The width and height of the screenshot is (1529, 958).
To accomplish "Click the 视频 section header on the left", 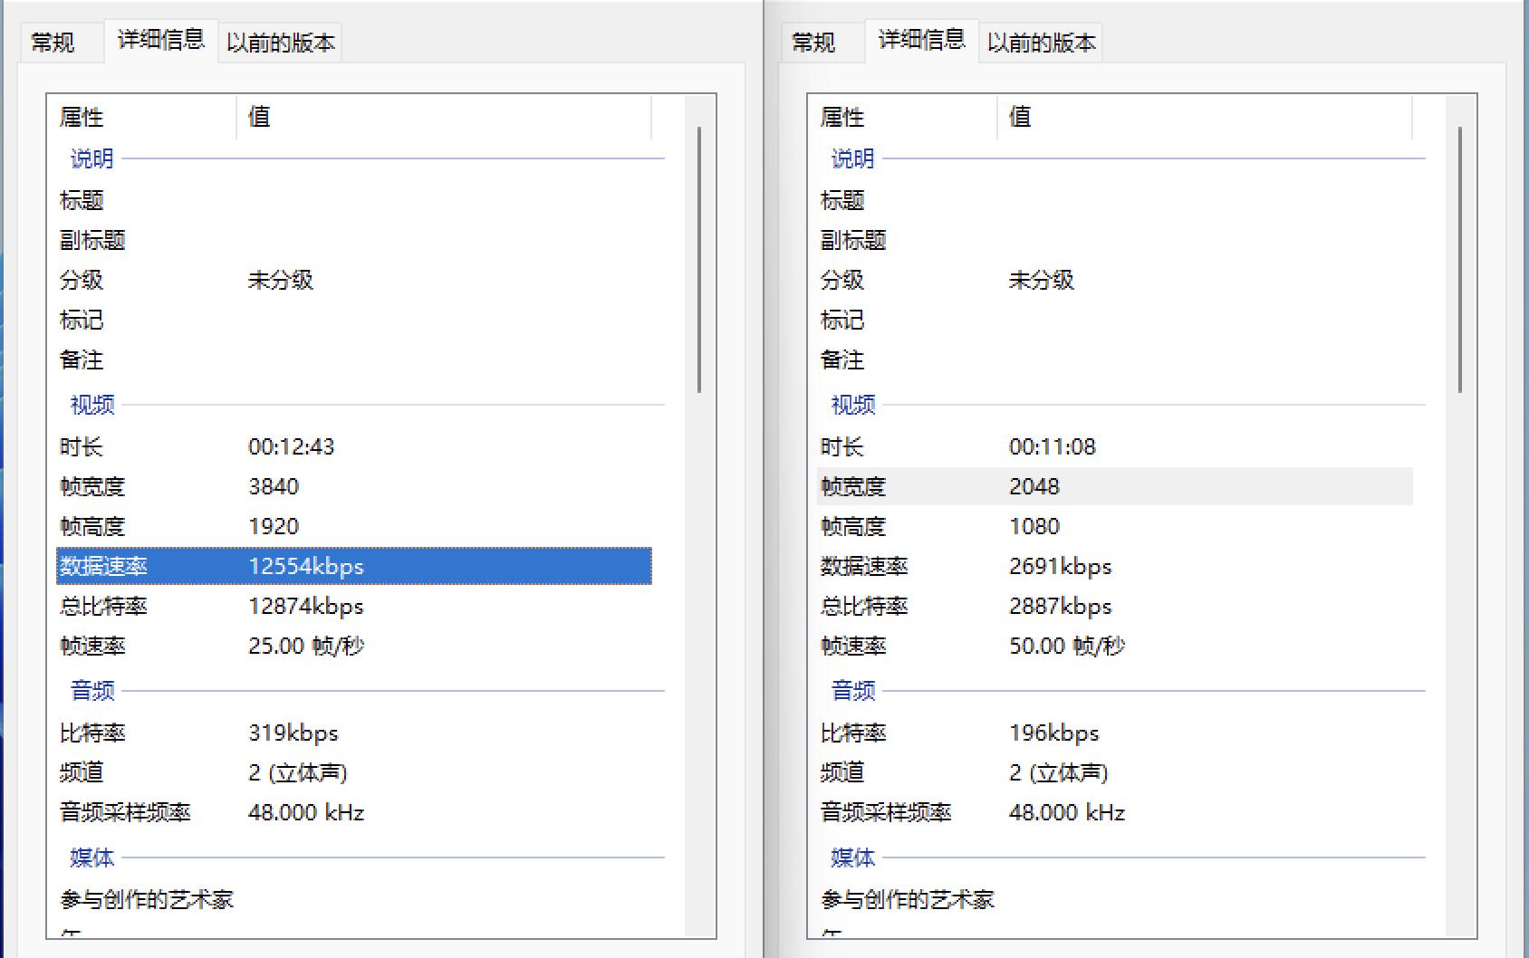I will click(90, 405).
